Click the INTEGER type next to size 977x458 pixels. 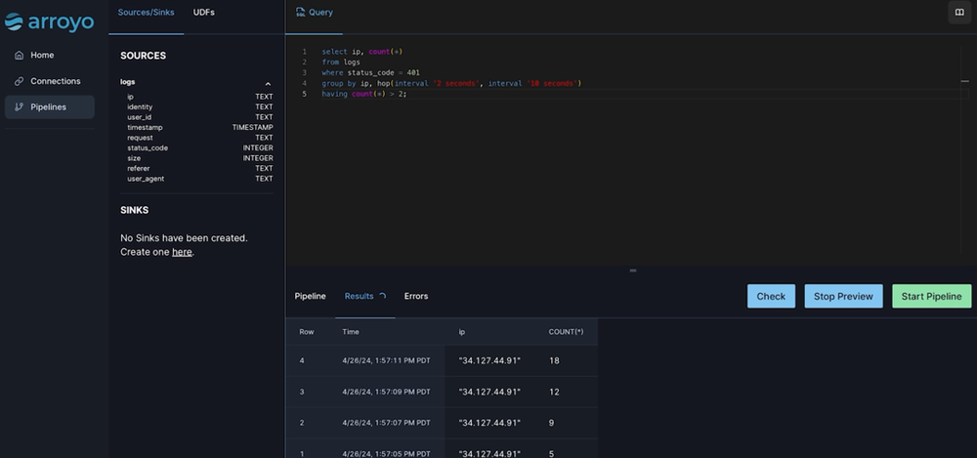click(x=258, y=158)
